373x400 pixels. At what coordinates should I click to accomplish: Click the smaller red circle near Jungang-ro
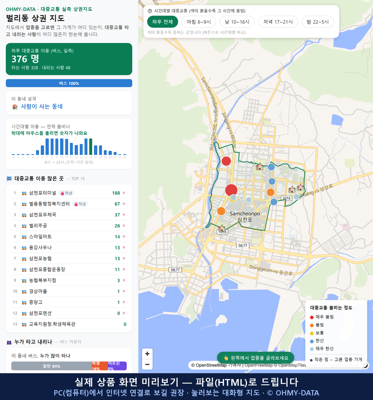point(226,161)
